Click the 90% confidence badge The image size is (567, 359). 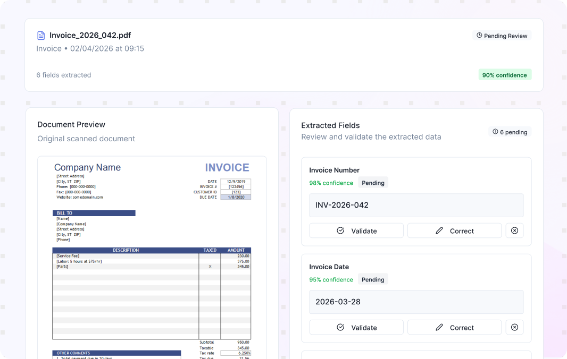(x=505, y=75)
